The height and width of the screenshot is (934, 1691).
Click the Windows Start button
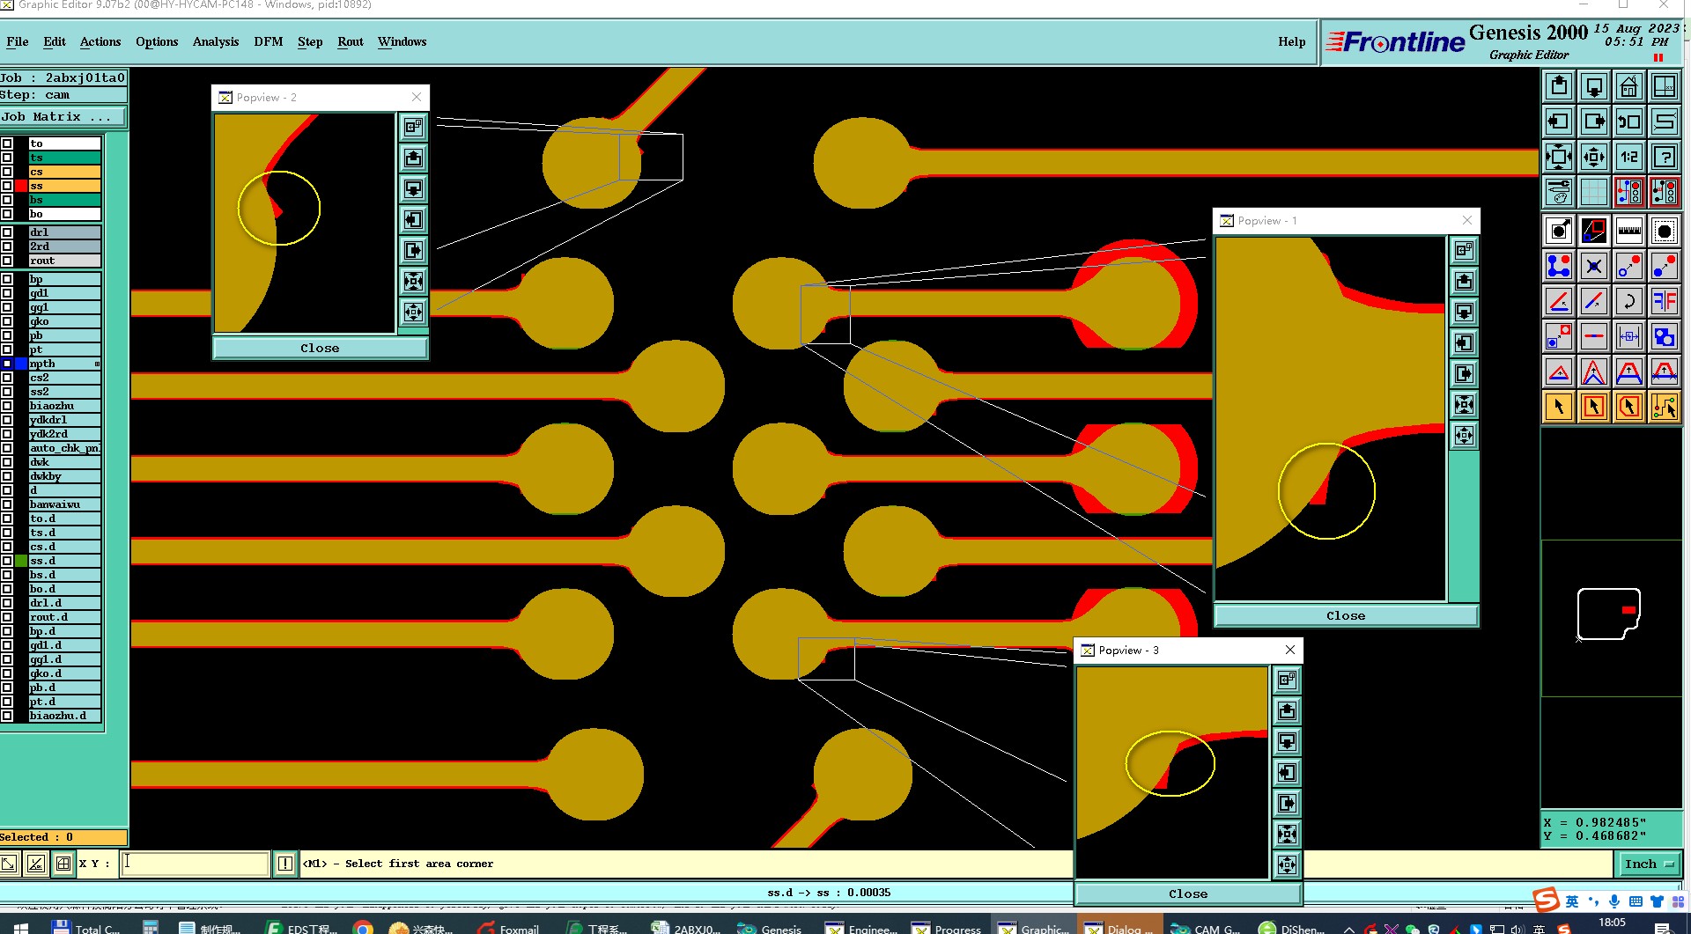(21, 928)
